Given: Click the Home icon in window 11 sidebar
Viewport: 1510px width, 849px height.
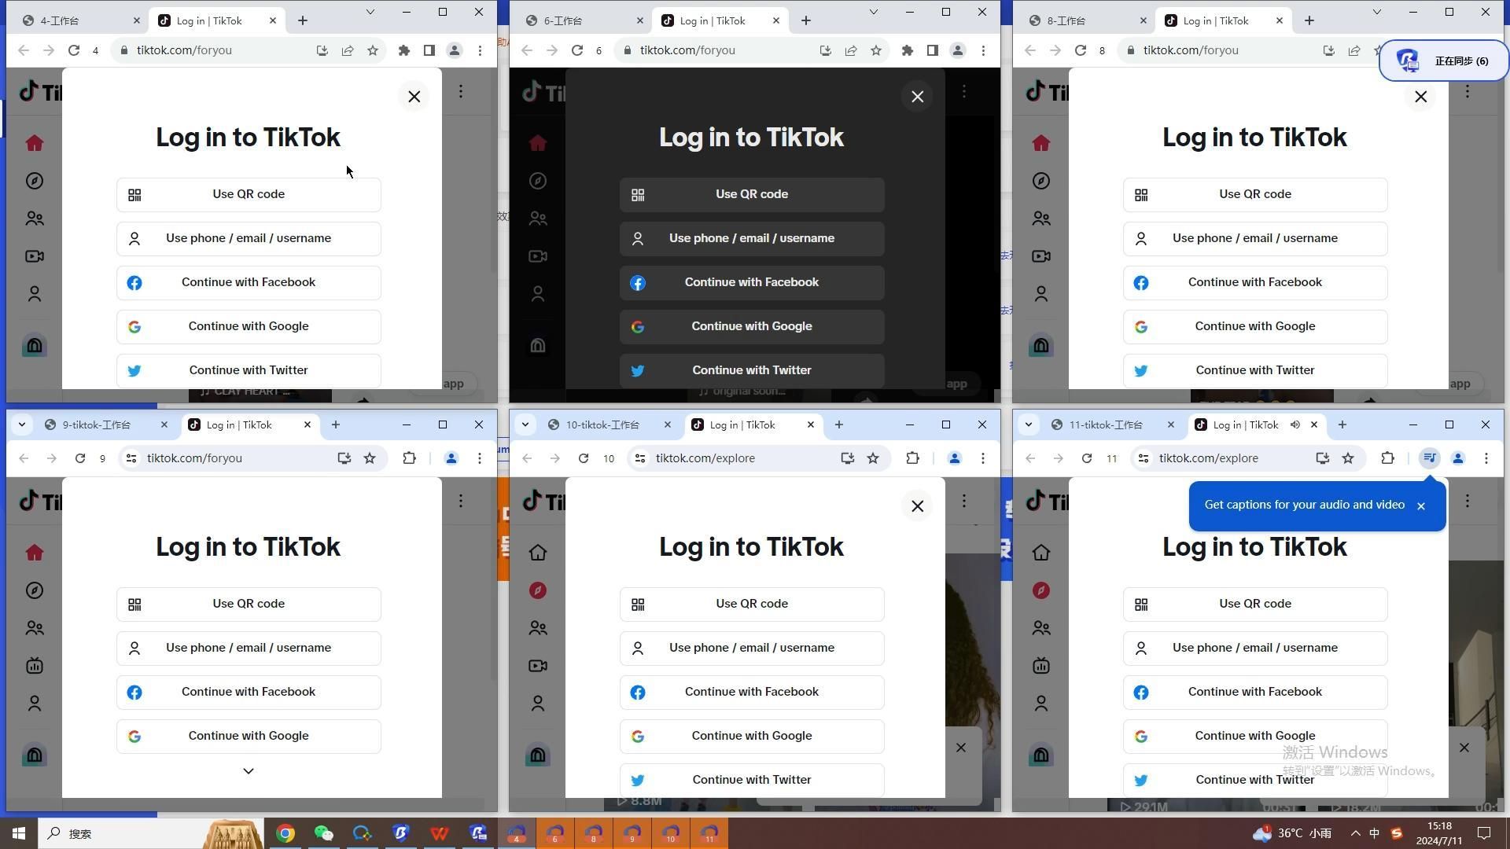Looking at the screenshot, I should 1041,553.
